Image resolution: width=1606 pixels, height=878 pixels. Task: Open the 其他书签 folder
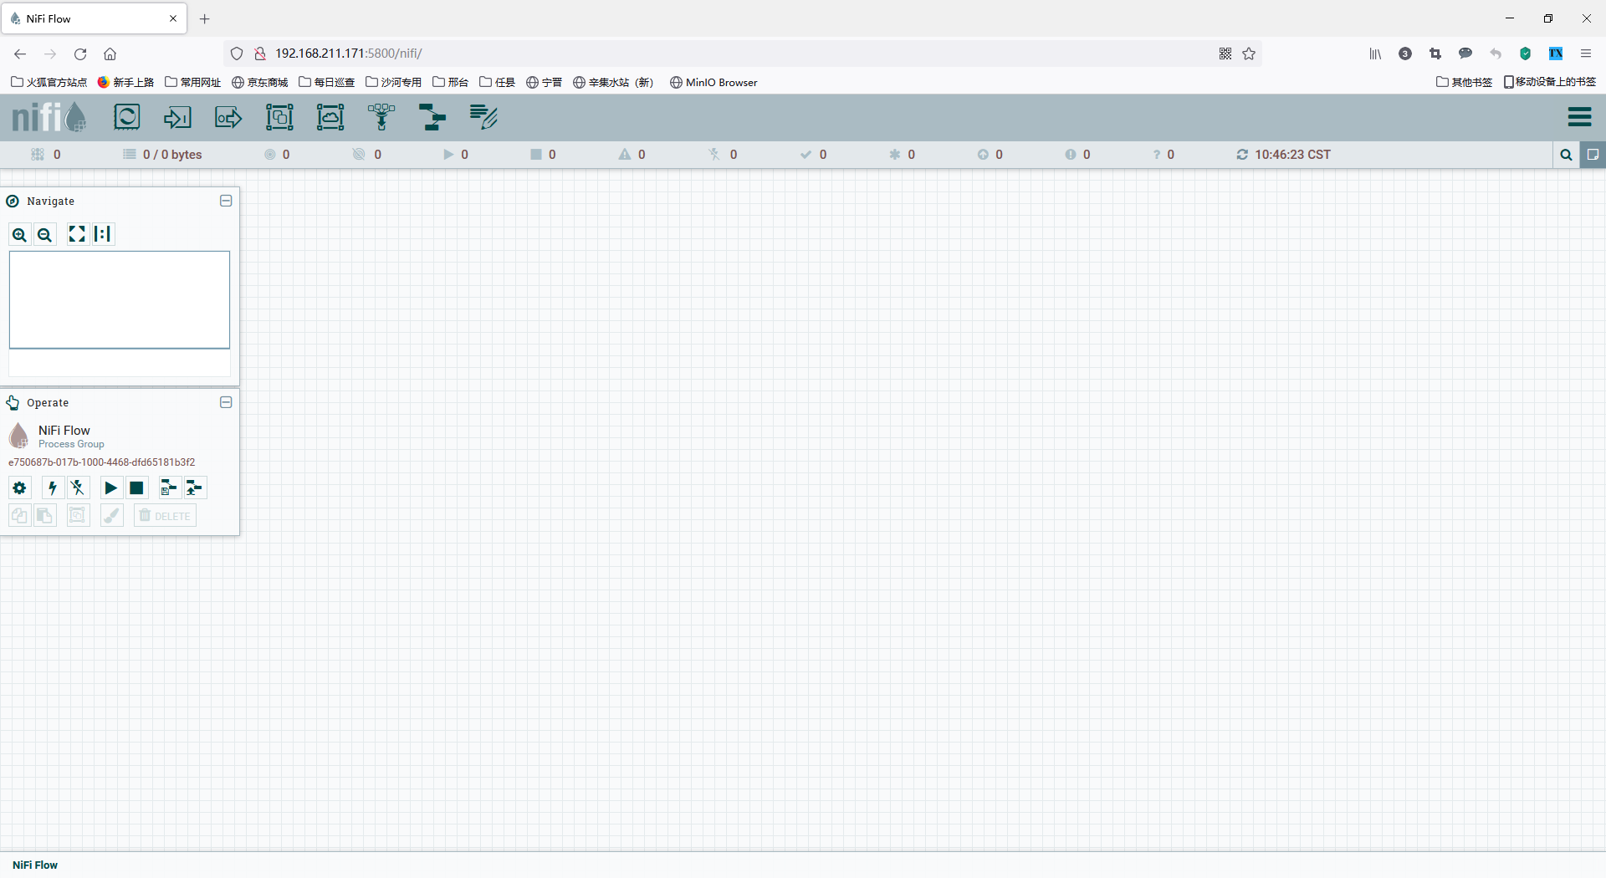tap(1465, 82)
